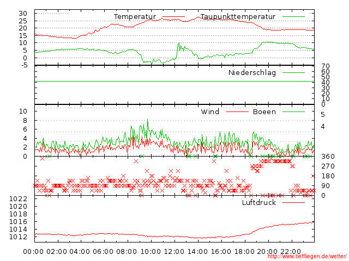The image size is (349, 261).
Task: Click green line sample beside Taupunkttemperatur
Action: tap(293, 17)
